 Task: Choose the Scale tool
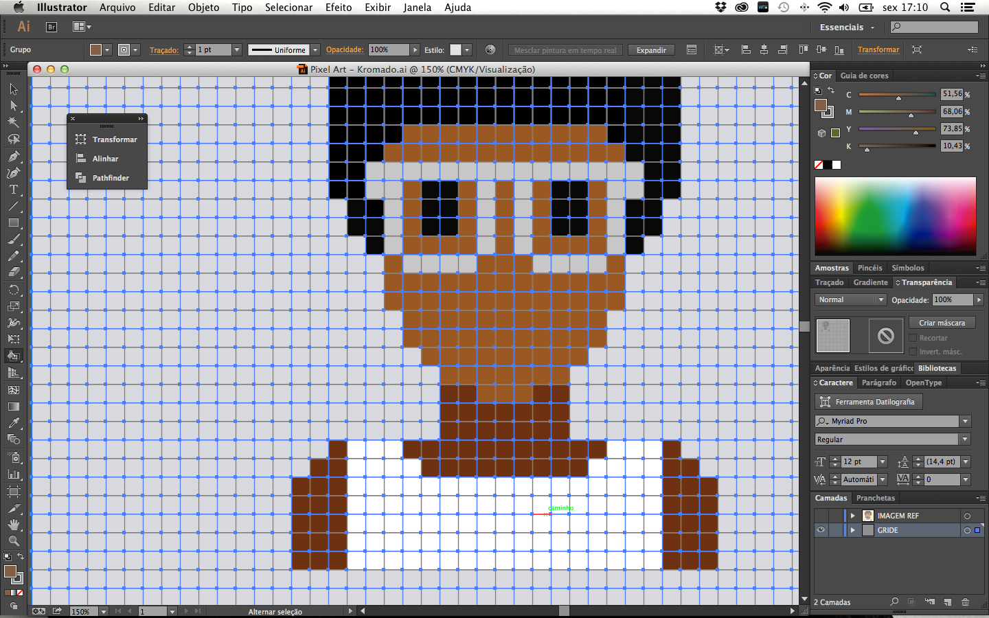(14, 306)
